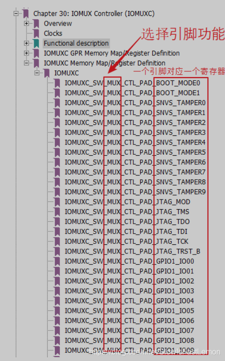Open IOMUXC_SW_MUX_CTL_PAD_SNVS_TAMPER9 register
This screenshot has width=225, height=361.
coord(135,192)
